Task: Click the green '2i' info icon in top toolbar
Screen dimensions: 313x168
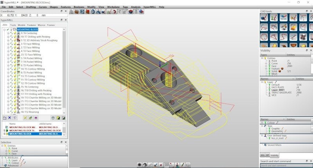Action: click(x=109, y=12)
